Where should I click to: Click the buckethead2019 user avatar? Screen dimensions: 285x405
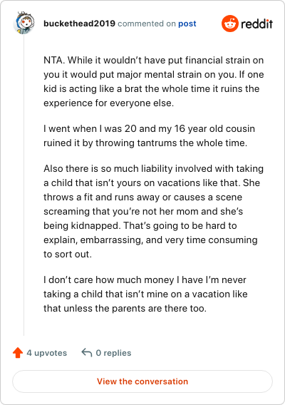point(24,23)
